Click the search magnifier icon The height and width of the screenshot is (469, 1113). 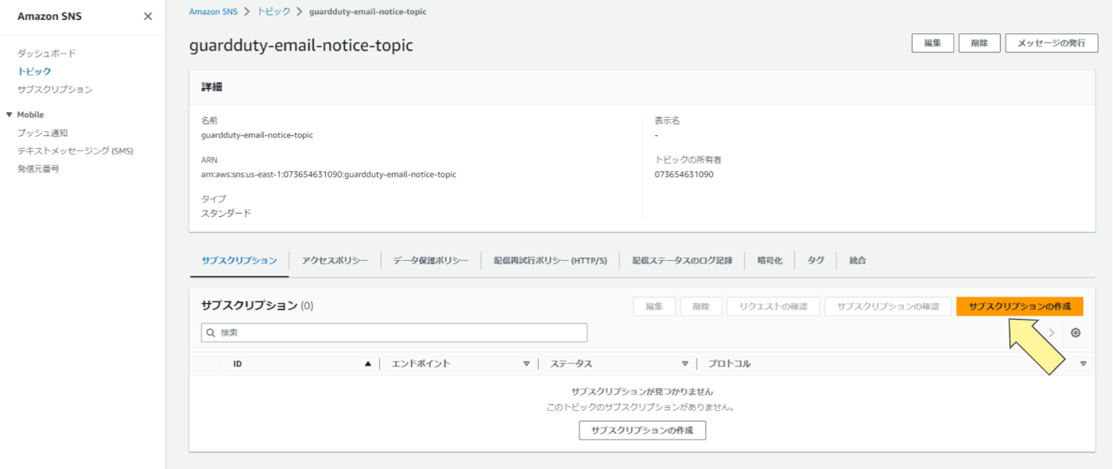pos(211,333)
